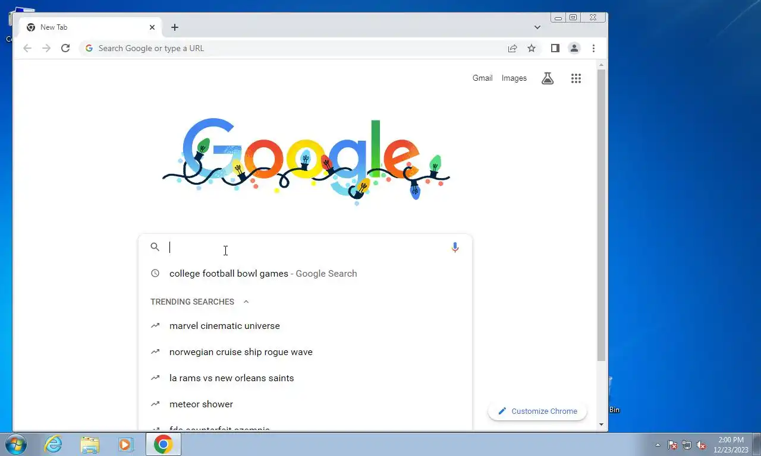
Task: Select meteor shower trending search
Action: click(x=305, y=404)
